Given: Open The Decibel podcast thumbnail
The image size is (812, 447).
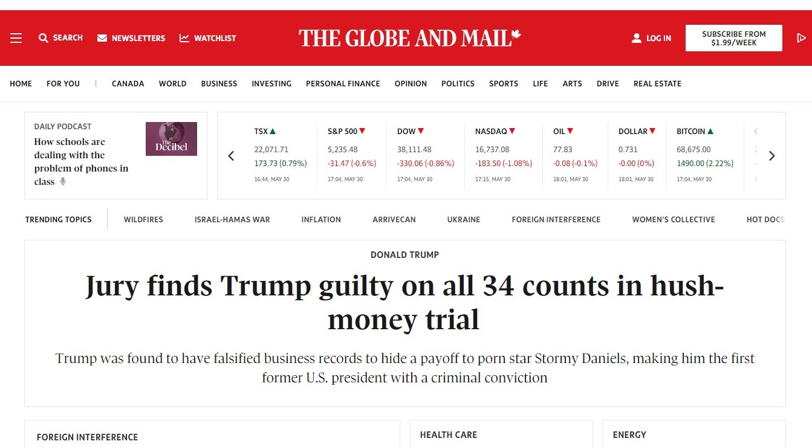Looking at the screenshot, I should [171, 139].
